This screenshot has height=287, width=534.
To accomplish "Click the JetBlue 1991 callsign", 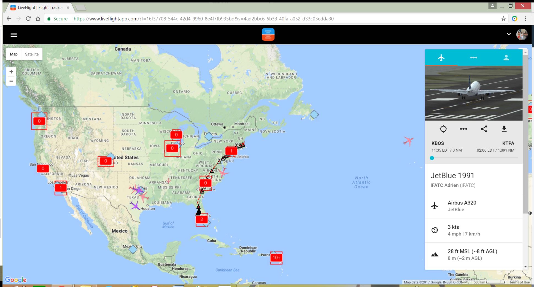I will [x=452, y=176].
